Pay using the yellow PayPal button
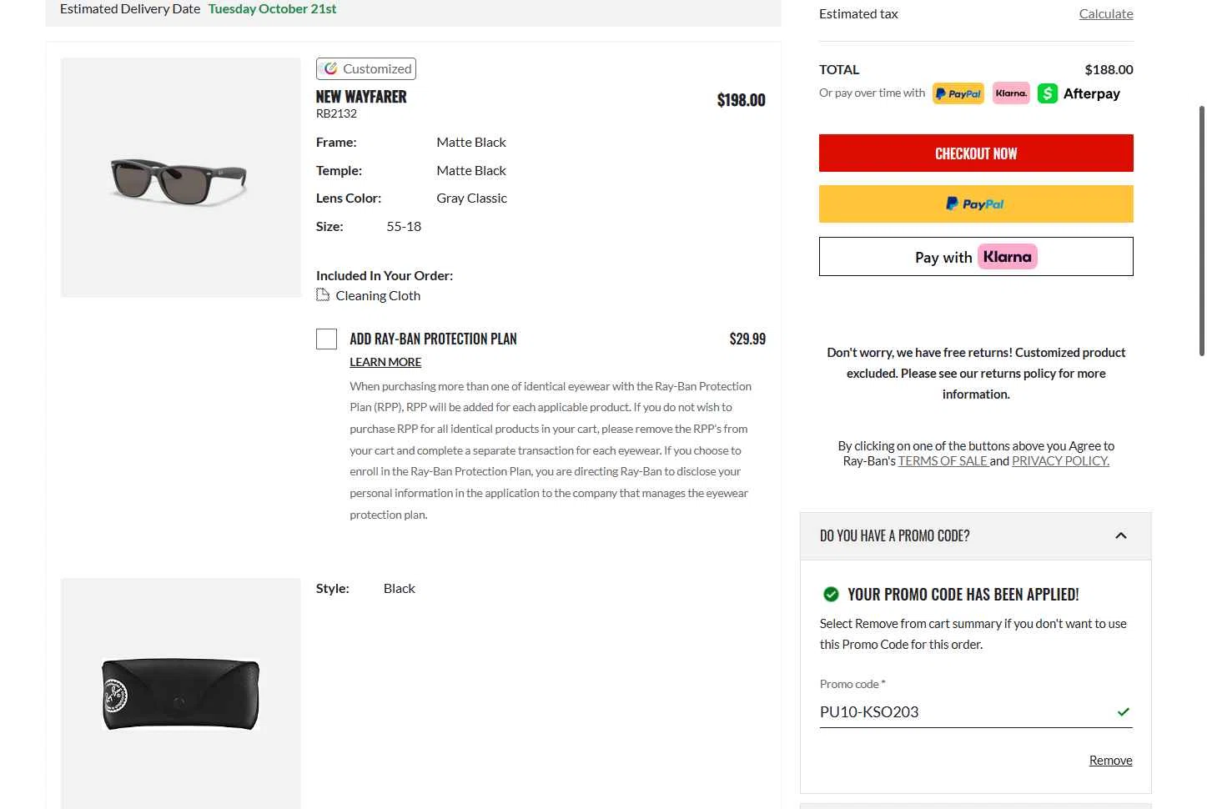The height and width of the screenshot is (809, 1207). point(975,204)
